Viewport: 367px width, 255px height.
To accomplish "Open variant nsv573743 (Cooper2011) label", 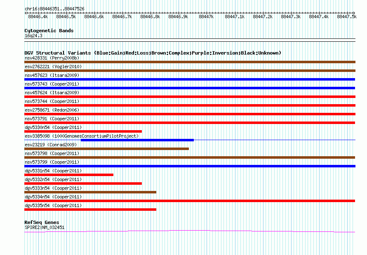I will pyautogui.click(x=52, y=84).
